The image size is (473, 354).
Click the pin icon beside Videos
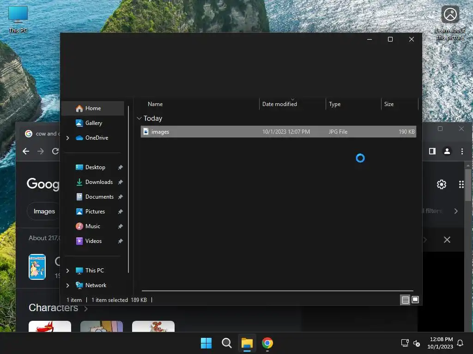click(x=121, y=241)
